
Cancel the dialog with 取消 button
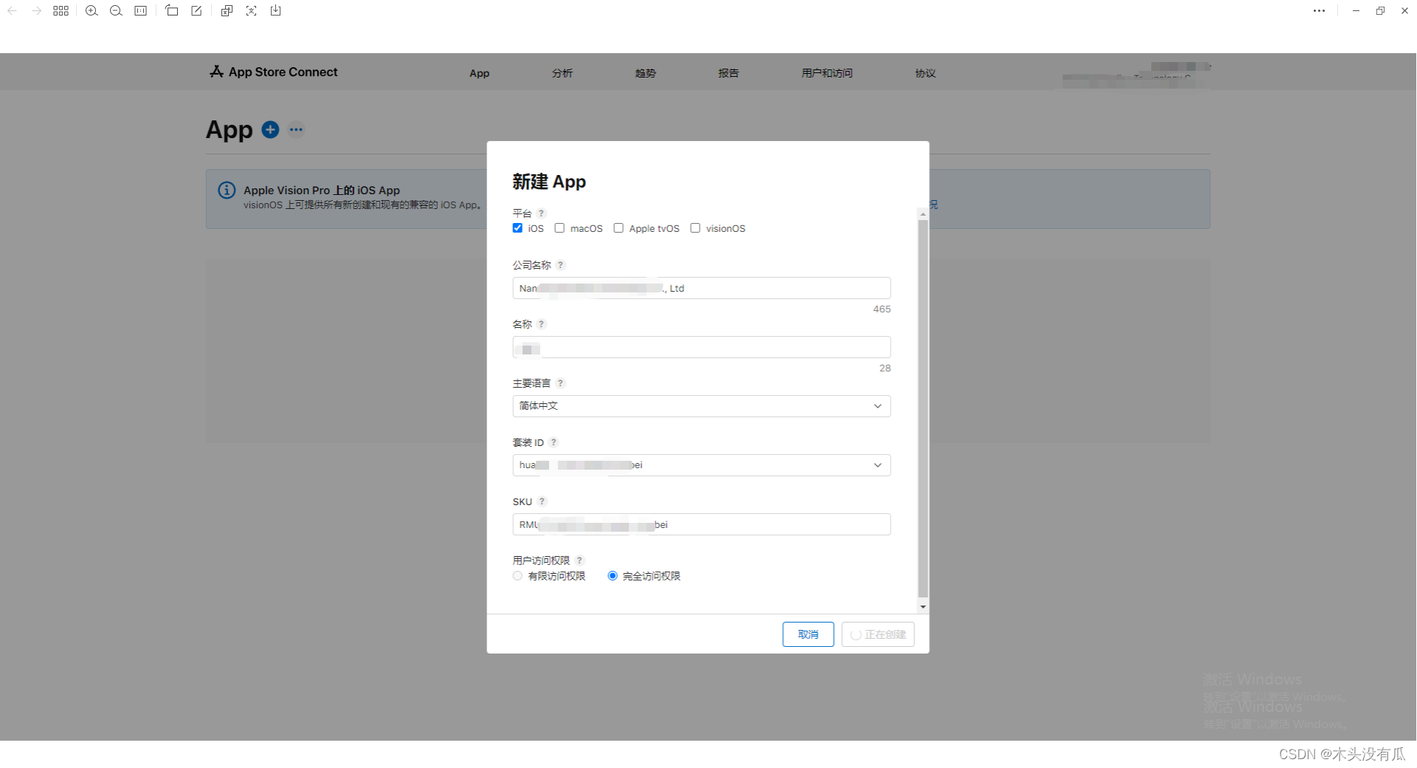[807, 634]
